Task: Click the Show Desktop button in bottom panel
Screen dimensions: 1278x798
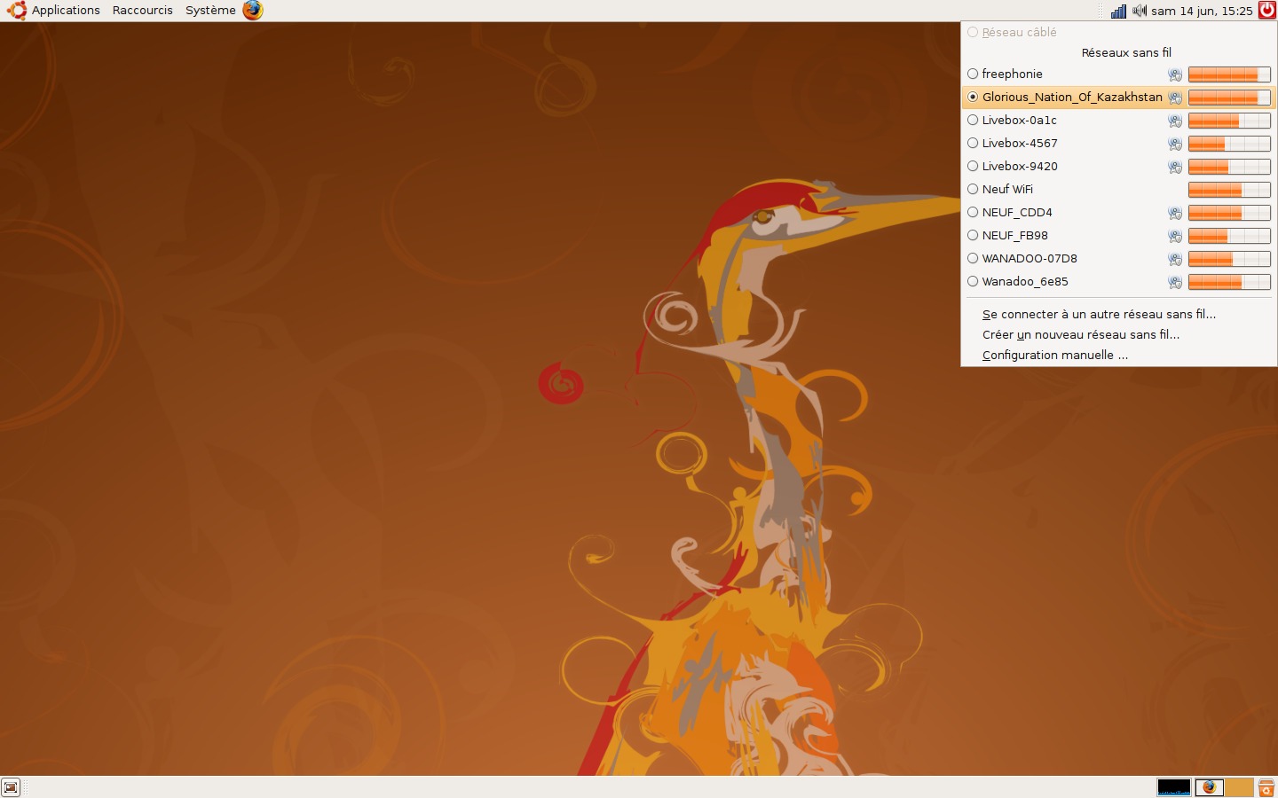Action: click(11, 787)
